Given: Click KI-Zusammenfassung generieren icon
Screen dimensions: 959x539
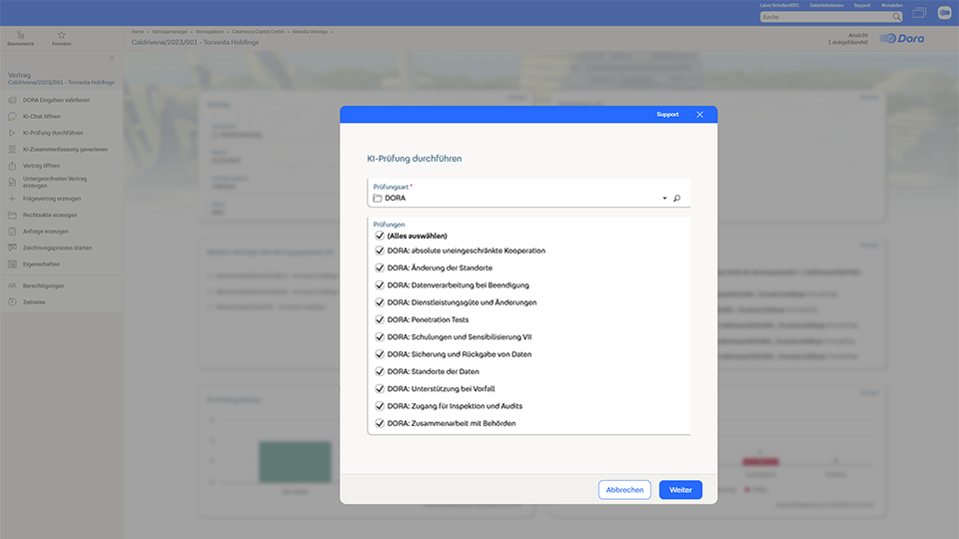Looking at the screenshot, I should coord(12,150).
